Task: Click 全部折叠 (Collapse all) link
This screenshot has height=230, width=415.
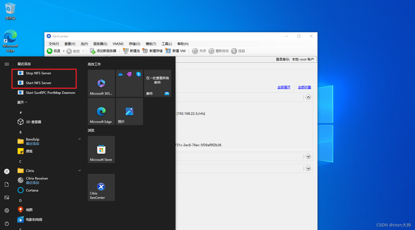Action: (x=304, y=87)
